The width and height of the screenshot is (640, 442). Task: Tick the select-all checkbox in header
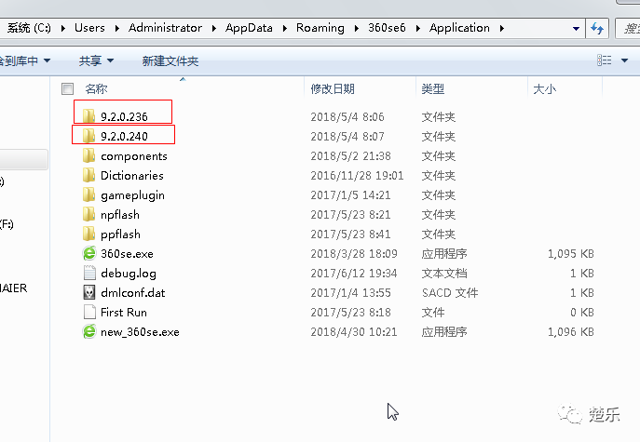tap(67, 88)
